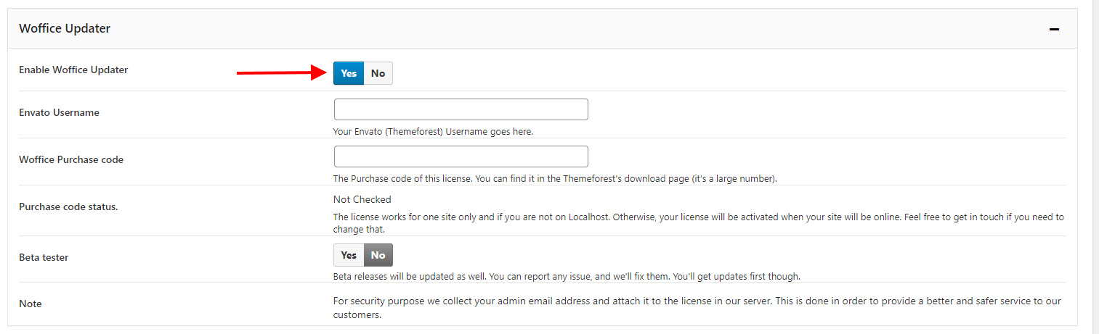Click the Beta releases description text

pos(567,276)
